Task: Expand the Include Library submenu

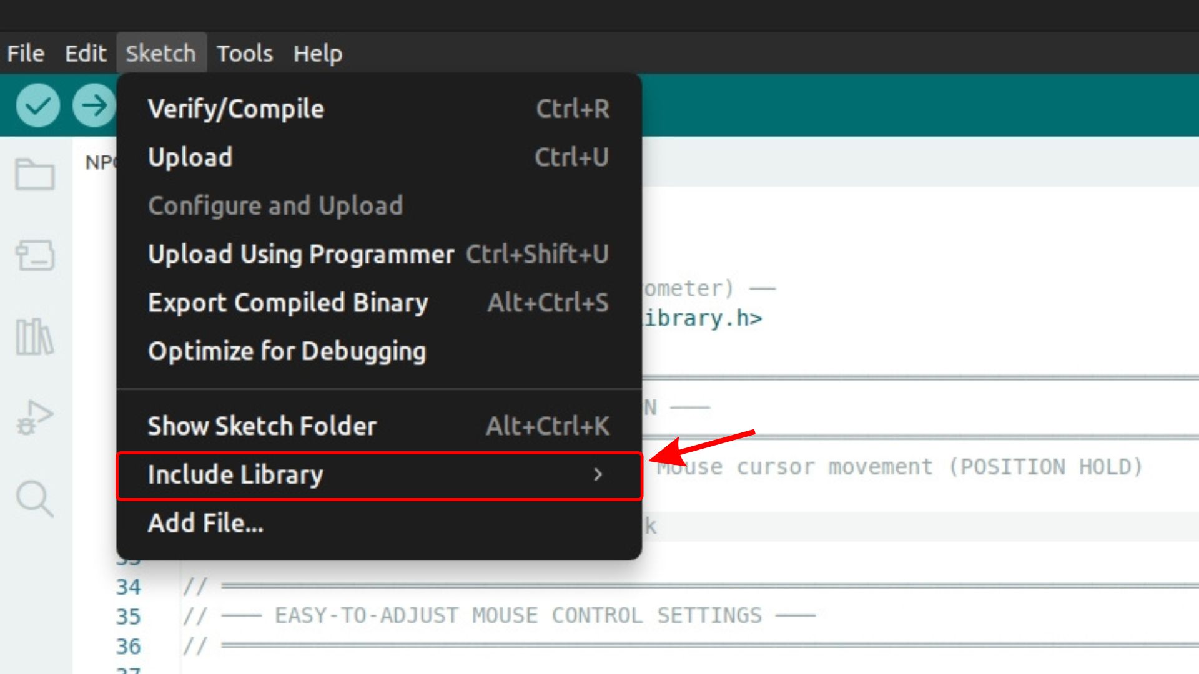Action: [x=379, y=476]
